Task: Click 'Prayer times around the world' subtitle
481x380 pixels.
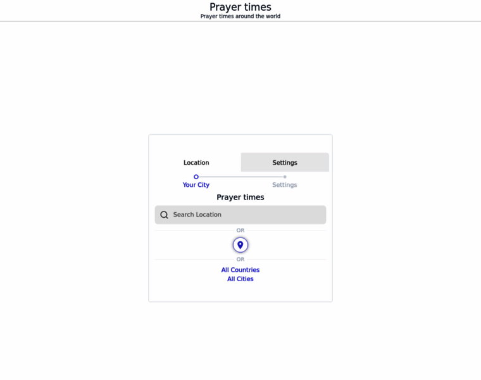Action: (240, 16)
